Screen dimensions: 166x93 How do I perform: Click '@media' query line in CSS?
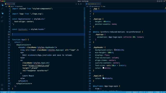pos(118,32)
